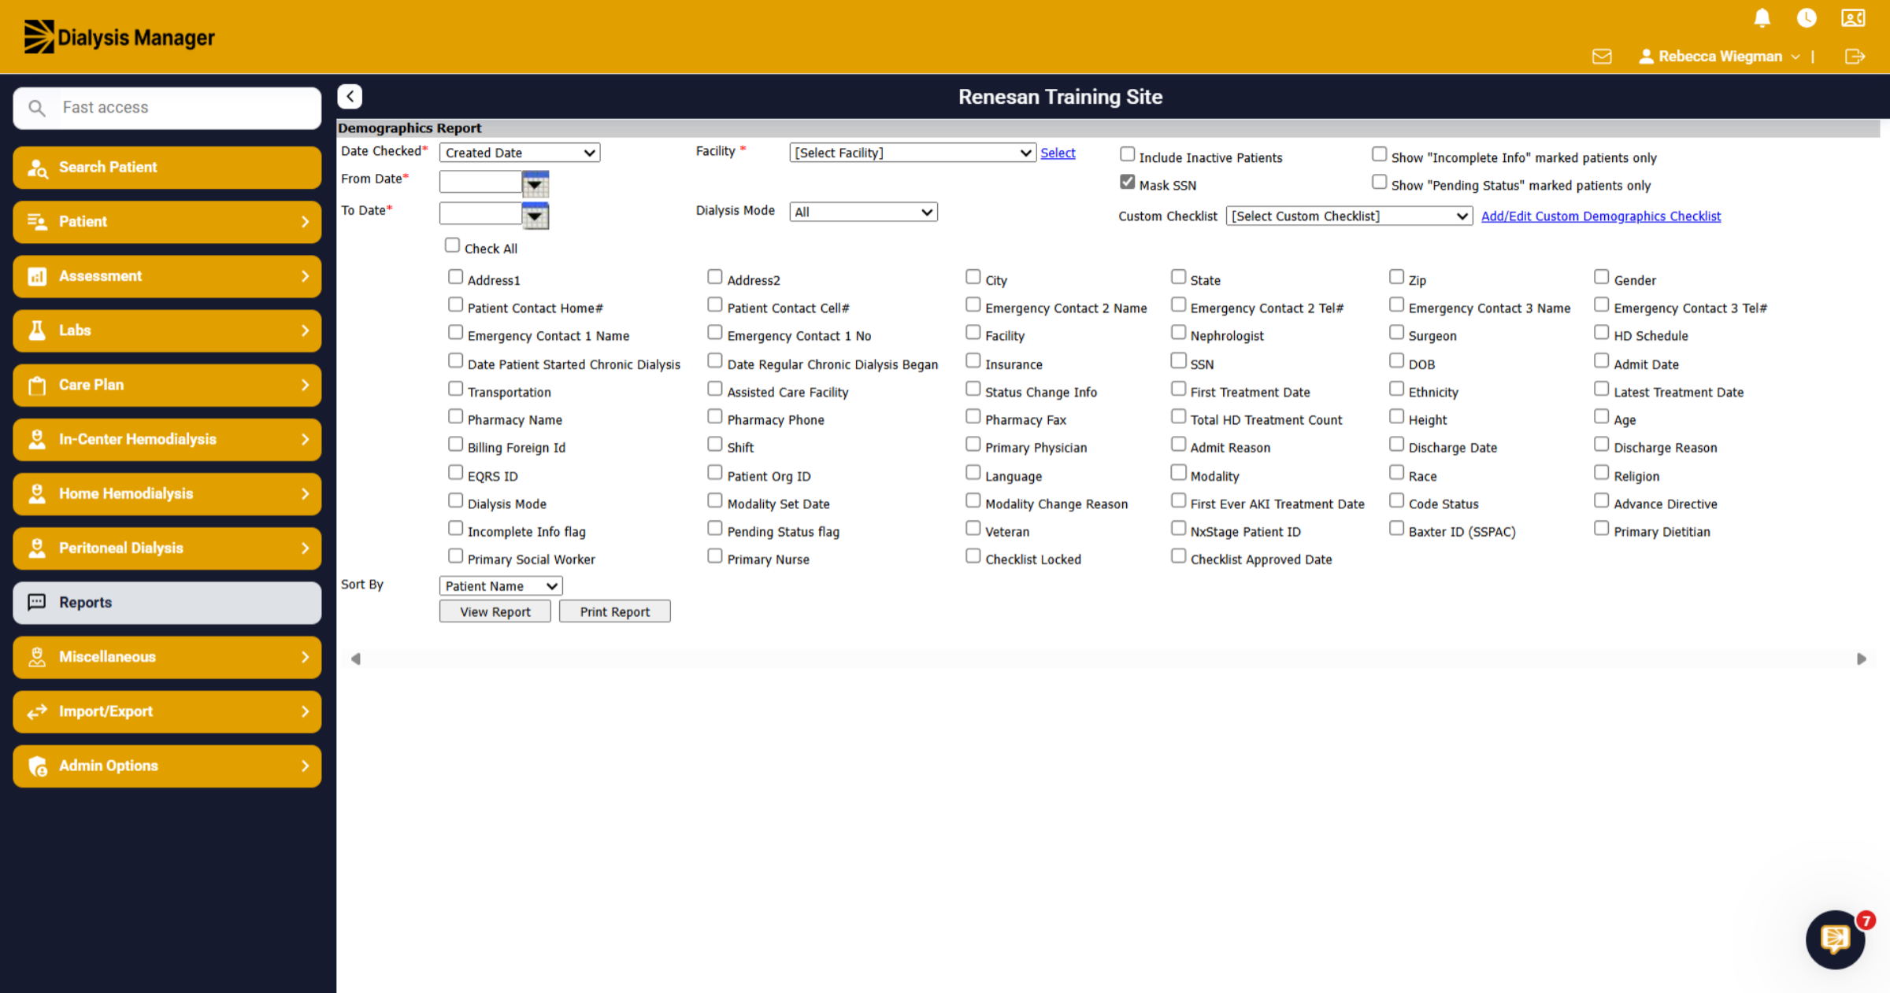Open the Sort By Patient Name dropdown
Screen dimensions: 1890x993
[x=501, y=586]
